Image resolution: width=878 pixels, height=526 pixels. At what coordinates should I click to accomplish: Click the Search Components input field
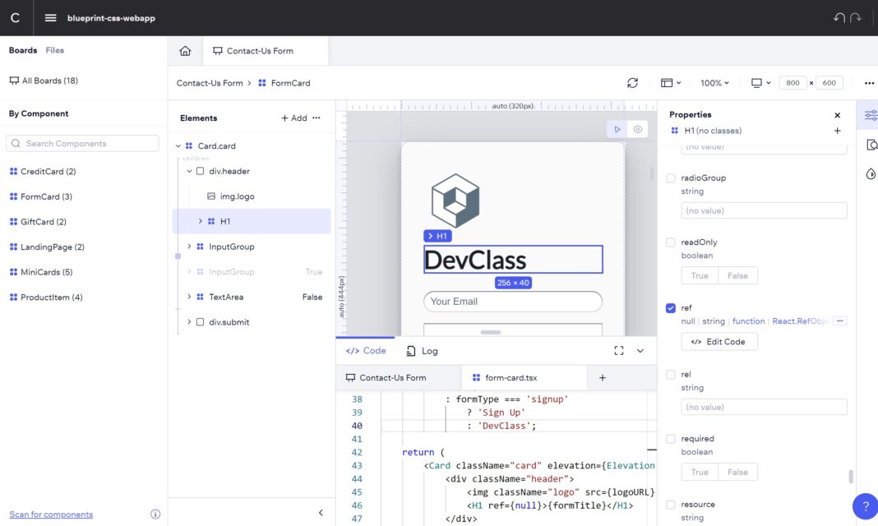point(82,143)
